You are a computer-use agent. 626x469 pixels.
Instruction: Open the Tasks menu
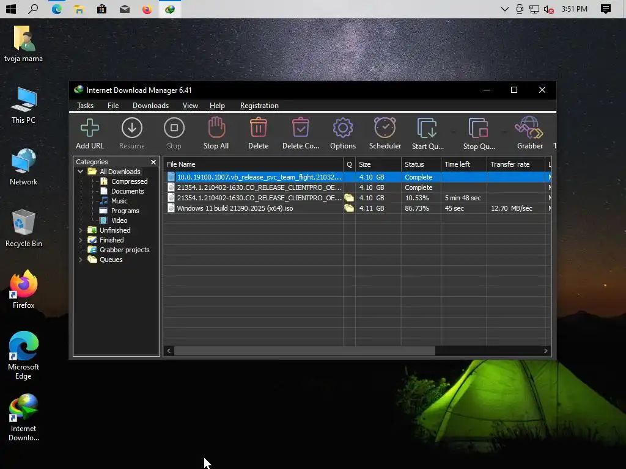(85, 106)
